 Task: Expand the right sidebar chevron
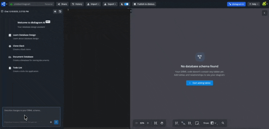264,13
